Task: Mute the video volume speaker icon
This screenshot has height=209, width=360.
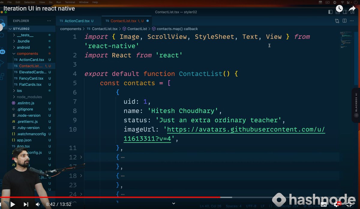Action: coord(38,204)
